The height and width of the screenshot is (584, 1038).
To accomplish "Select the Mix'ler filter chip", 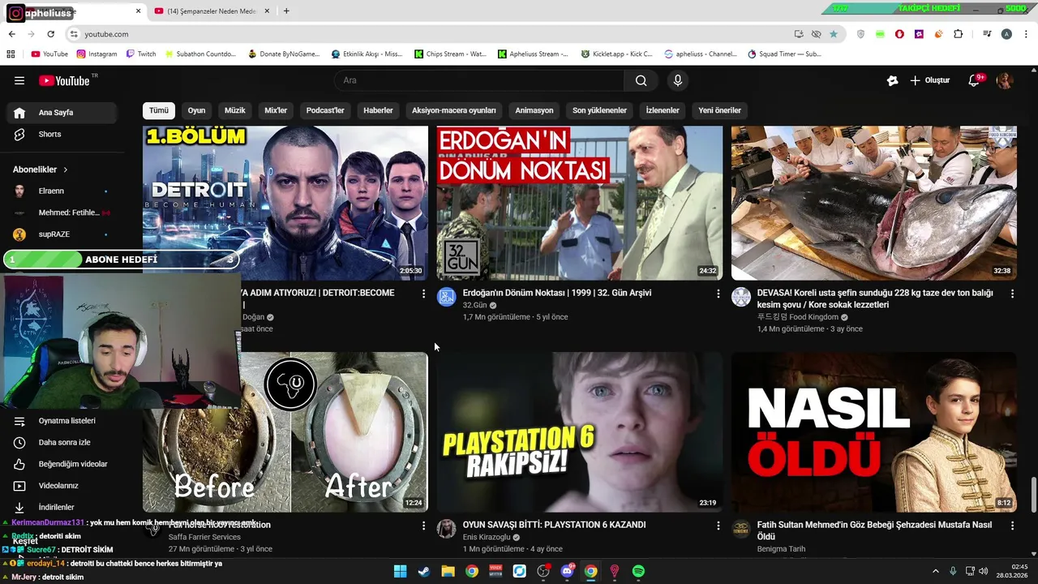I will pyautogui.click(x=276, y=110).
